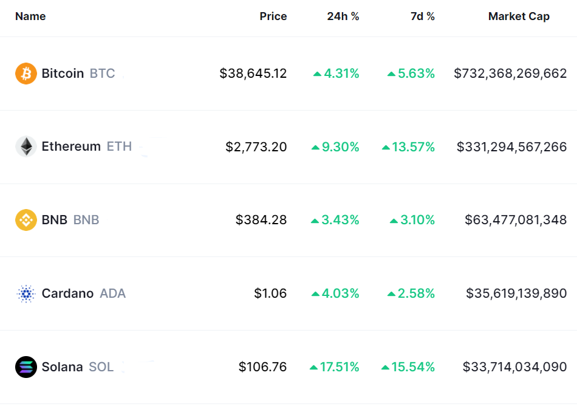The image size is (577, 412).
Task: Click the Ethereum diamond logo icon
Action: click(26, 146)
